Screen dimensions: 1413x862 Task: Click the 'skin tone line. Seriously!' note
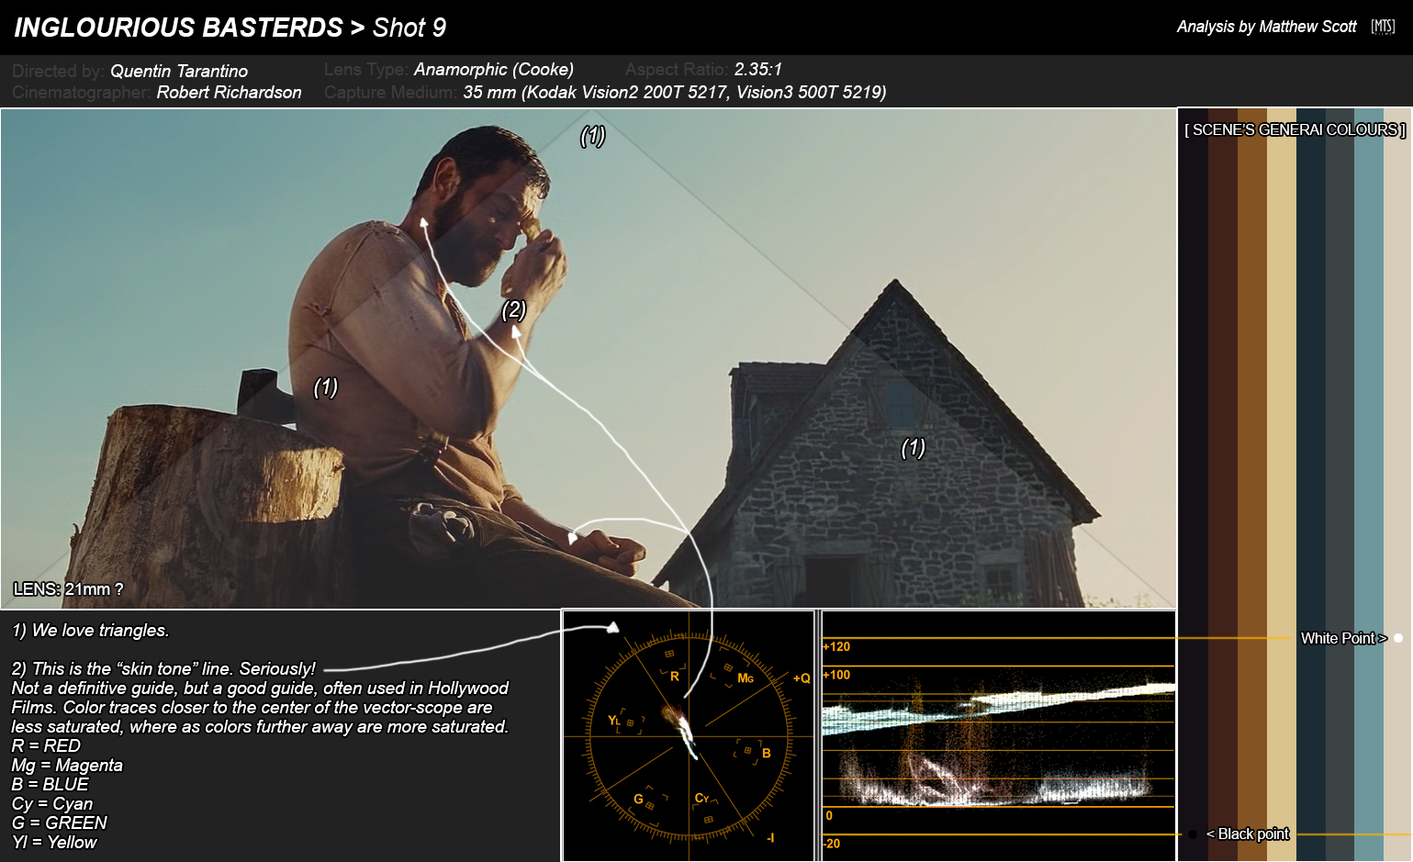point(163,669)
